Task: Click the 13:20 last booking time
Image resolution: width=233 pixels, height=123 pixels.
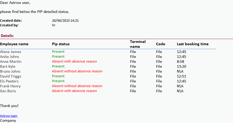Action: click(181, 66)
